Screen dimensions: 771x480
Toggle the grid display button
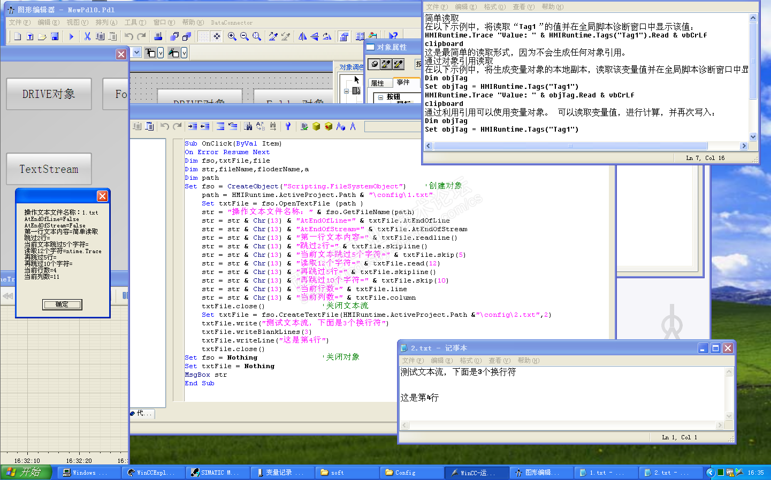[x=204, y=36]
